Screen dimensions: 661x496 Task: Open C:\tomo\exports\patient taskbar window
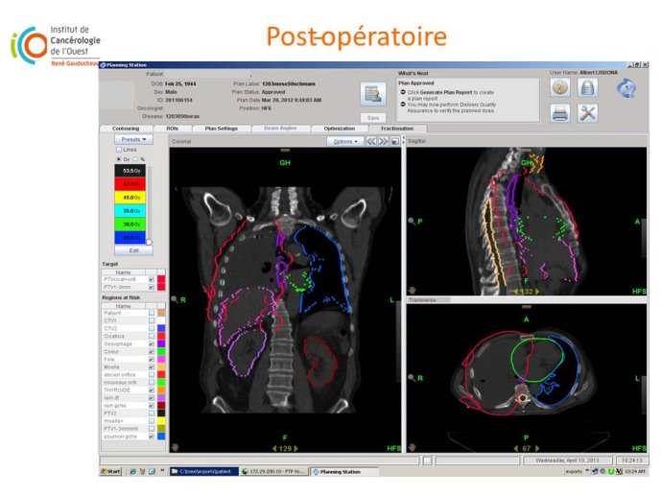204,472
